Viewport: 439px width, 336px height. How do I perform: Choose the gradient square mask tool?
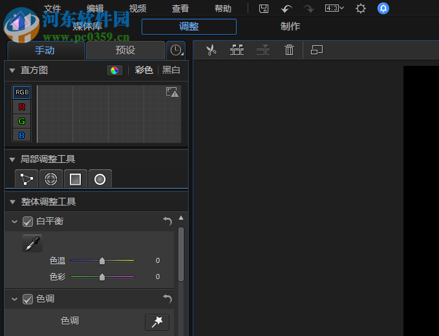(x=75, y=179)
